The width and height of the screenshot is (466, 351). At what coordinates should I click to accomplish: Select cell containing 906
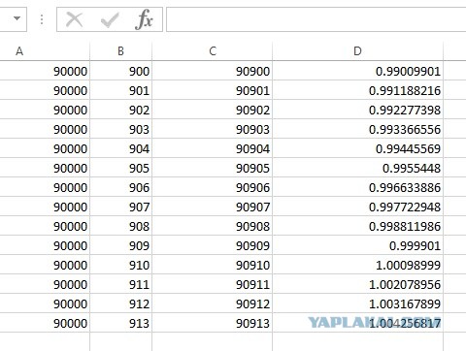(x=120, y=187)
